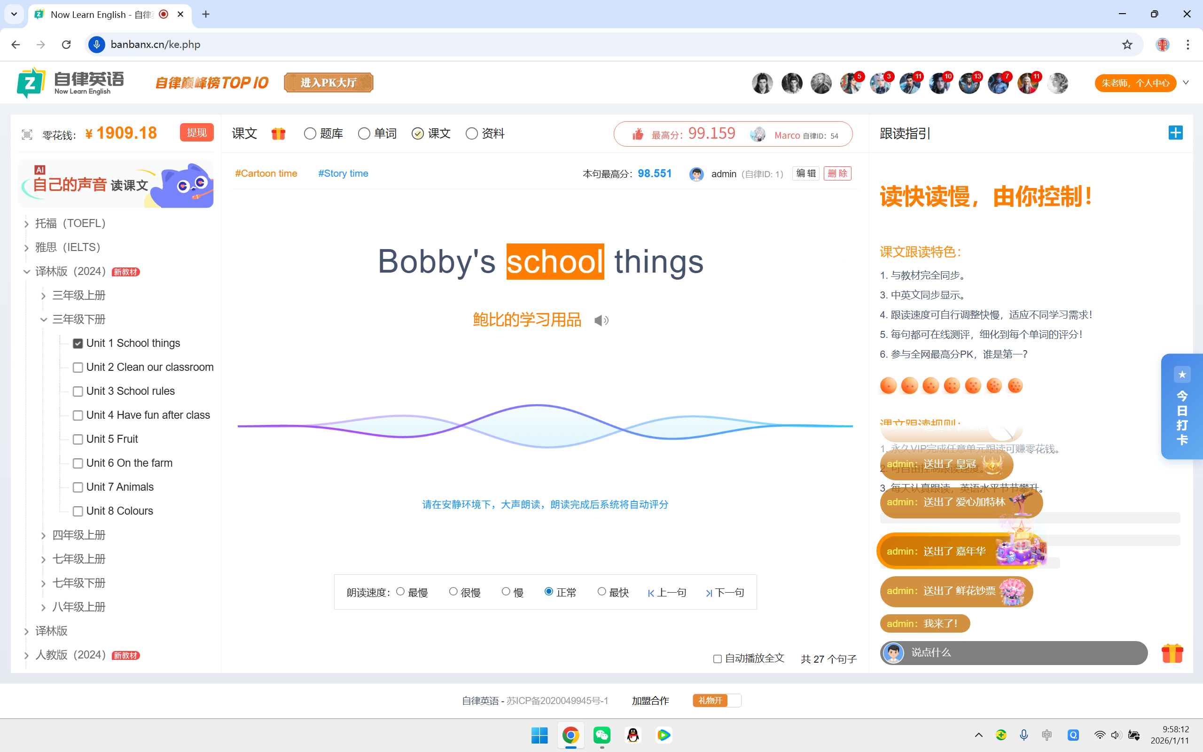The width and height of the screenshot is (1203, 752).
Task: Expand the 四年级上册 tree node
Action: click(x=44, y=535)
